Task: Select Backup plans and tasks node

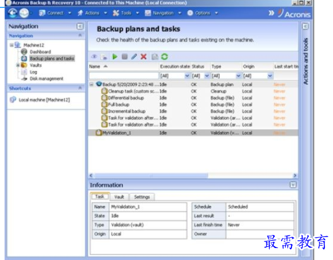Action: [52, 59]
